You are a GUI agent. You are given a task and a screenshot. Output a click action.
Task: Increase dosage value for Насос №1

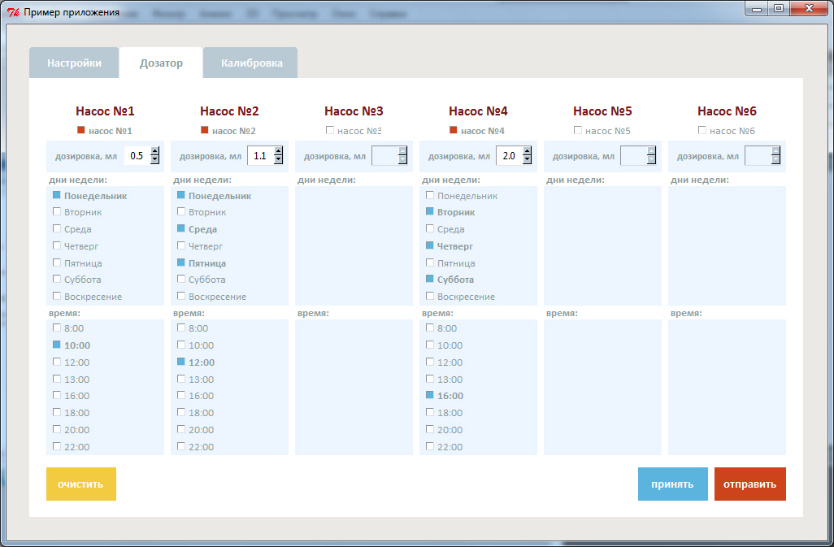pyautogui.click(x=154, y=151)
